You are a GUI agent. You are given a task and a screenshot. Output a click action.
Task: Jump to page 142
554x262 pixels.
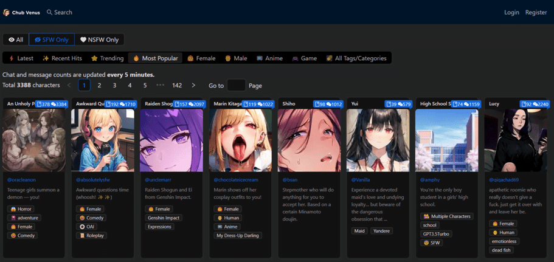[x=177, y=86]
